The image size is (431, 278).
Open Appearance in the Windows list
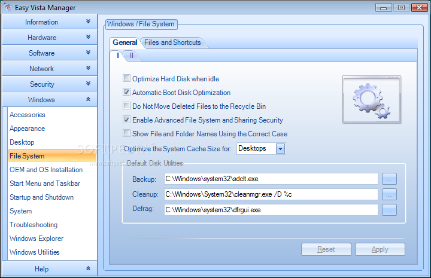[27, 129]
